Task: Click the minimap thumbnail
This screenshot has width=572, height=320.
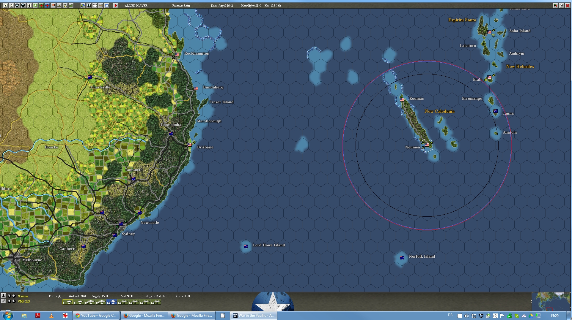Action: click(551, 301)
